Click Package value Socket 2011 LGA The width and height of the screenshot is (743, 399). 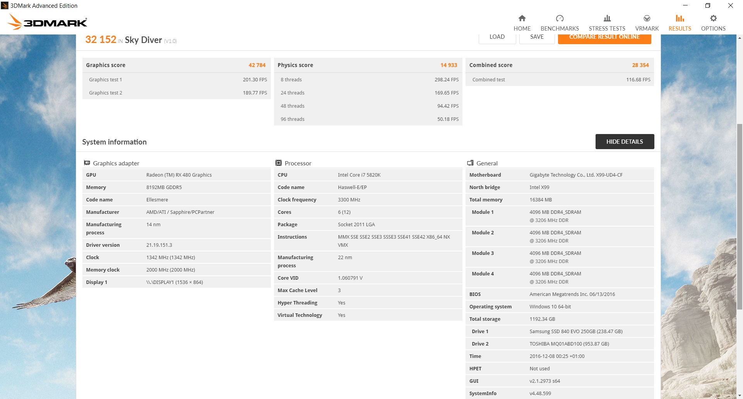coord(356,224)
